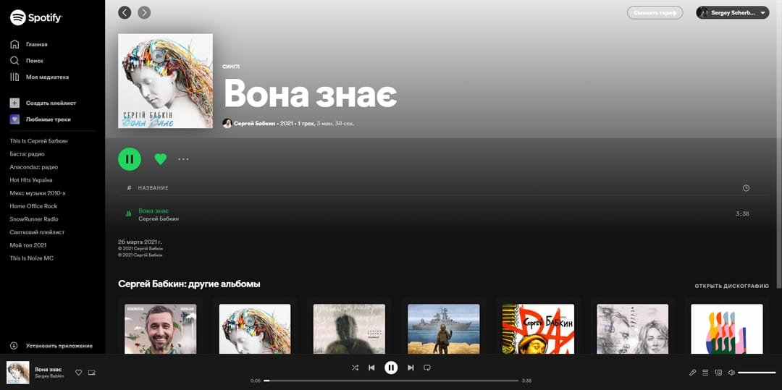The image size is (782, 390).
Task: Create a new playlist via Создать плейлист
Action: click(51, 103)
